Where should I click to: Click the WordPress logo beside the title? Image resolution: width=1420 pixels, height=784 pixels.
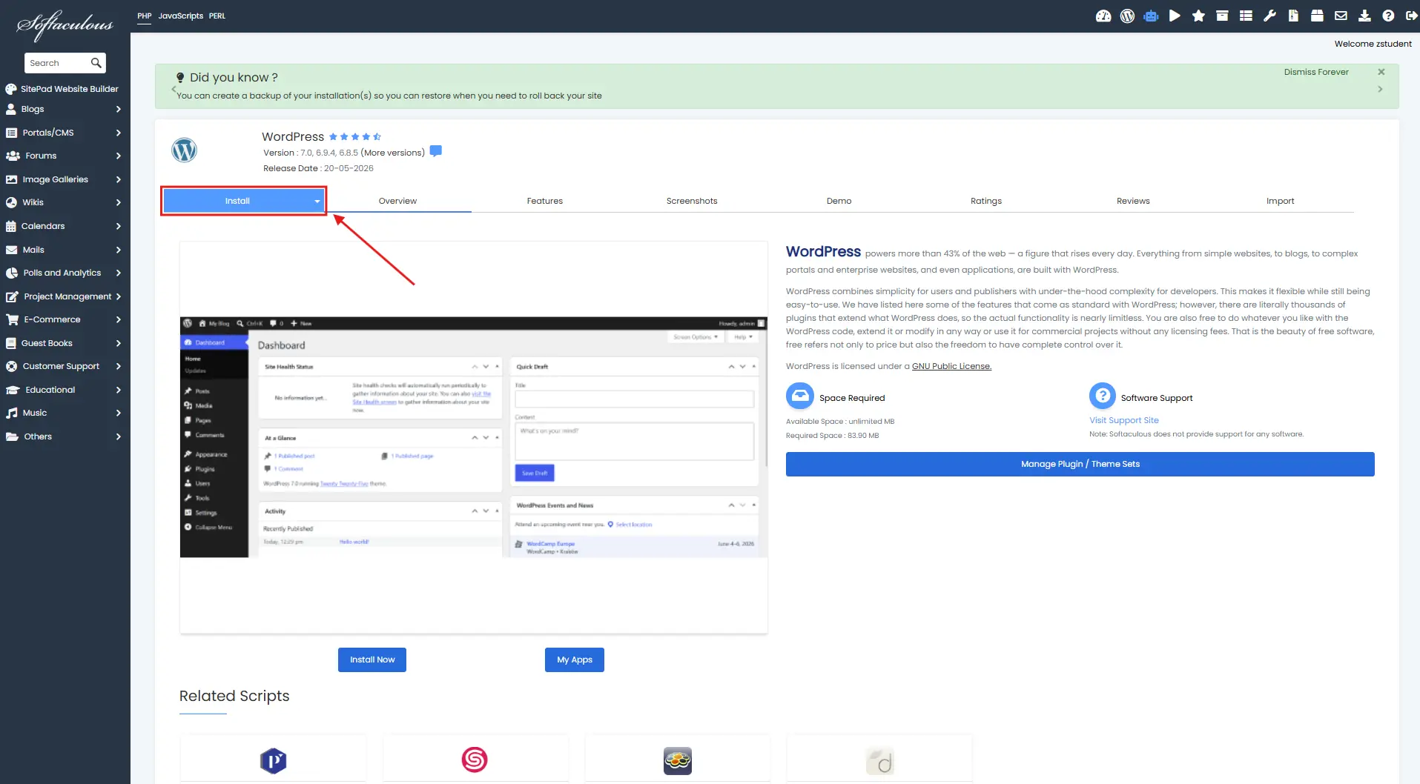pos(184,150)
